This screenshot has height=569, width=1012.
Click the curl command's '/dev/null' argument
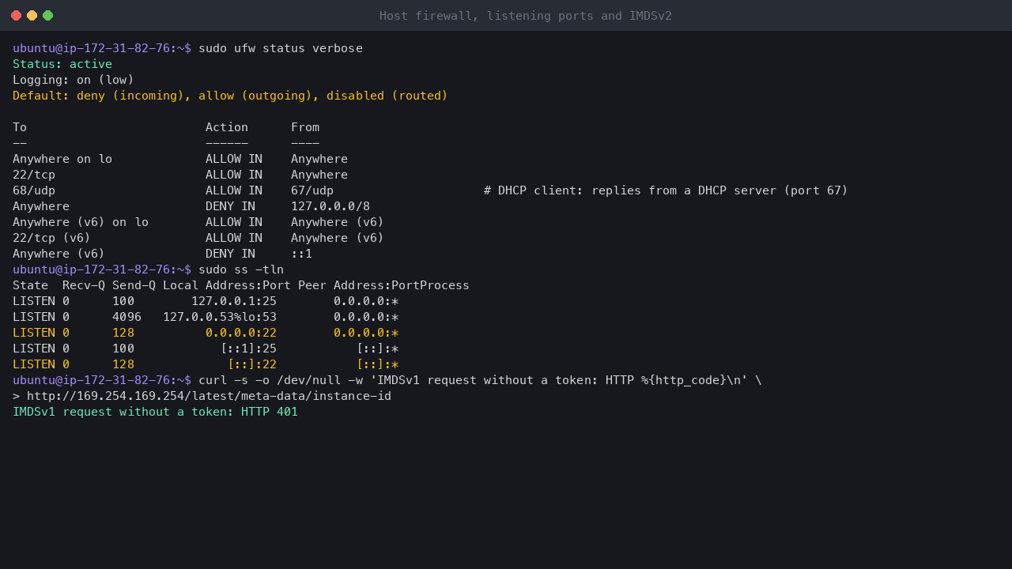click(x=309, y=380)
